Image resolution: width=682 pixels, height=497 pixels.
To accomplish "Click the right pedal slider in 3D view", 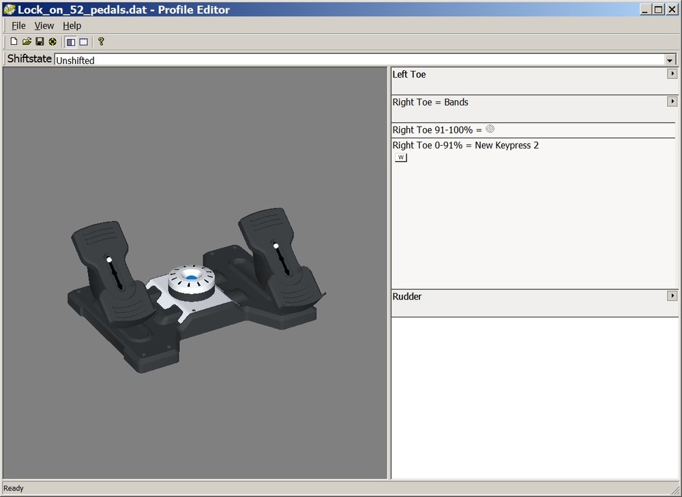I will click(x=281, y=259).
